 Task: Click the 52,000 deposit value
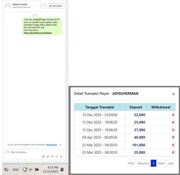click(139, 115)
